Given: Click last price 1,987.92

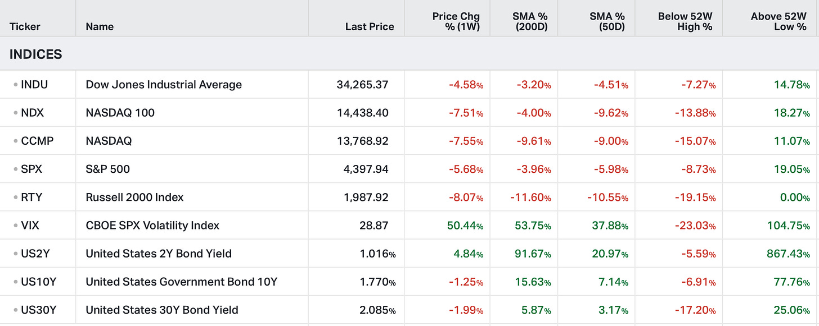Looking at the screenshot, I should [x=366, y=197].
